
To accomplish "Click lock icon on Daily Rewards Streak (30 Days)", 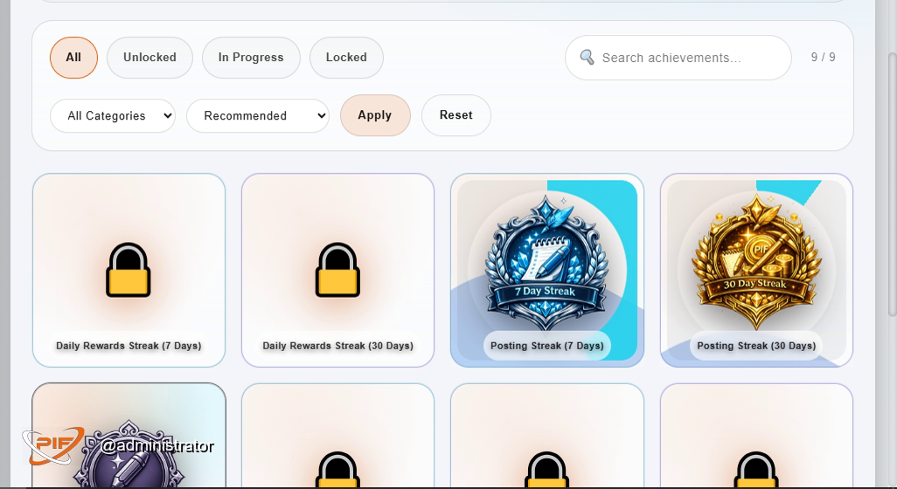I will (337, 271).
